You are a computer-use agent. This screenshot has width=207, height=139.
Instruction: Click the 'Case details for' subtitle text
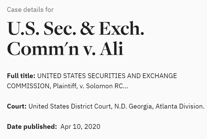point(30,10)
